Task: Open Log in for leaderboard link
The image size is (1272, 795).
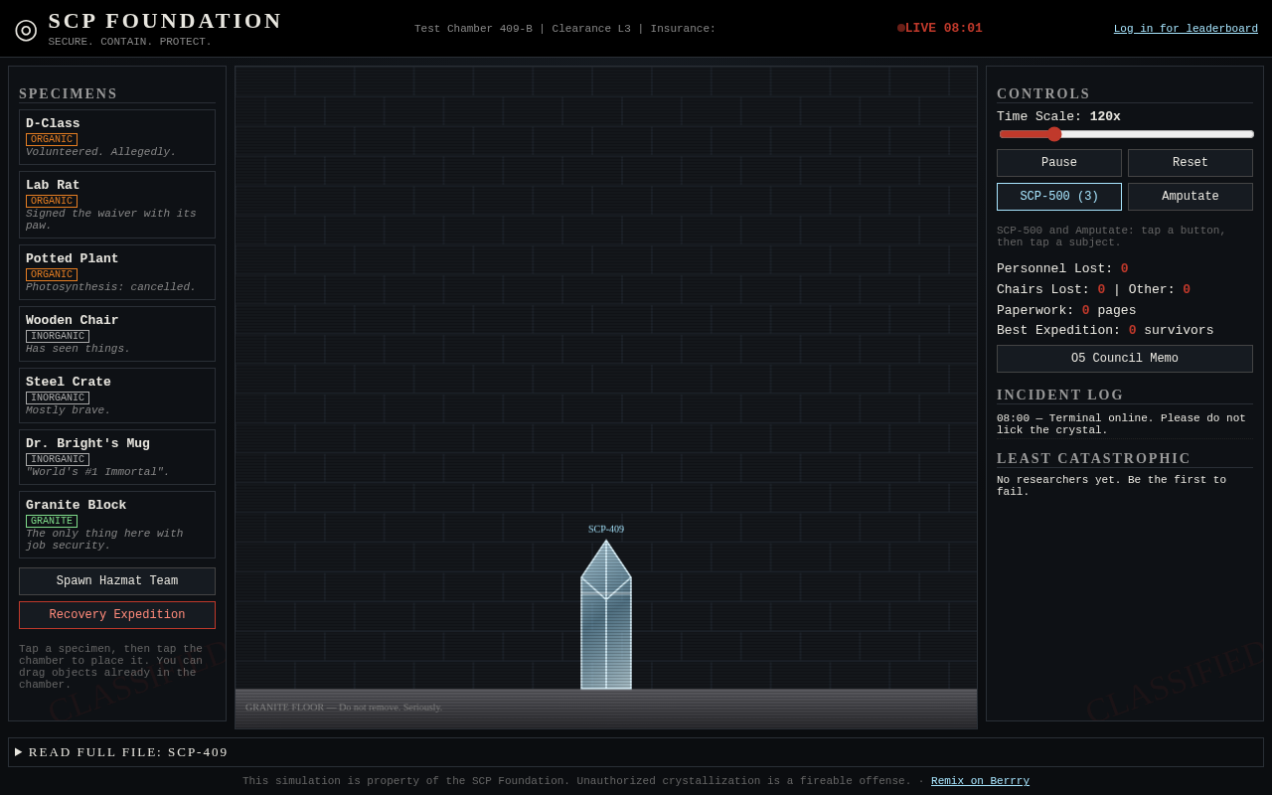Action: click(1186, 29)
